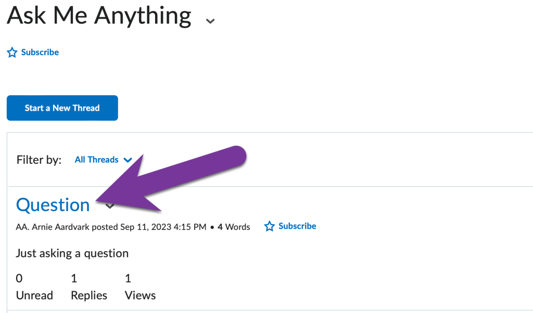Click the star icon beside the forum Subscribe
The image size is (533, 313).
click(12, 53)
